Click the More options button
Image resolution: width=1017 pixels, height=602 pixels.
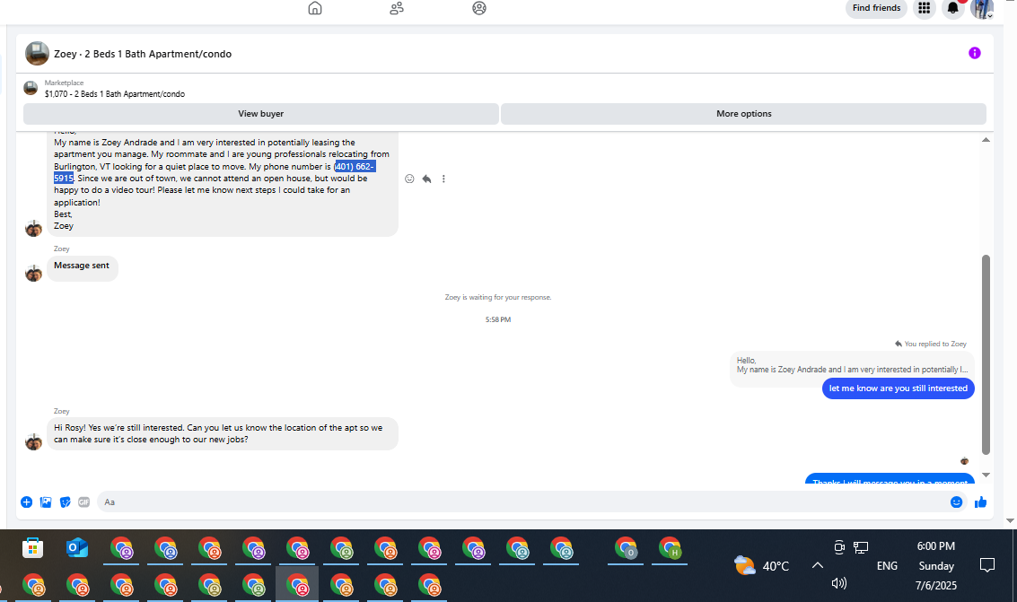pyautogui.click(x=744, y=113)
